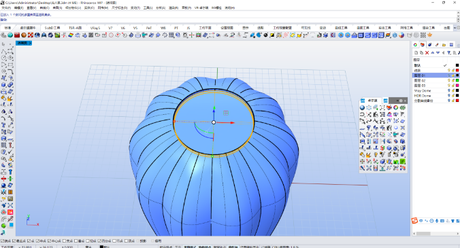
Task: Click the red box icon in top toolbar
Action: pos(17,35)
